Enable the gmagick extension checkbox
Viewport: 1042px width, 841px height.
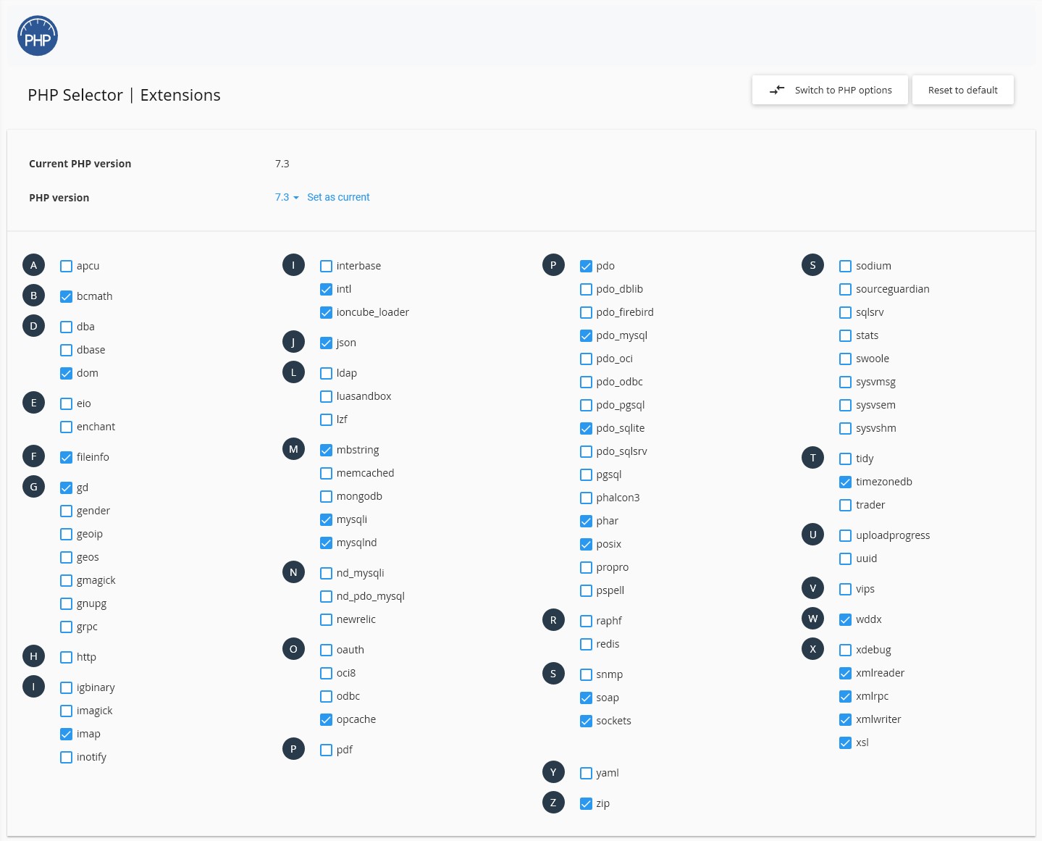(66, 580)
